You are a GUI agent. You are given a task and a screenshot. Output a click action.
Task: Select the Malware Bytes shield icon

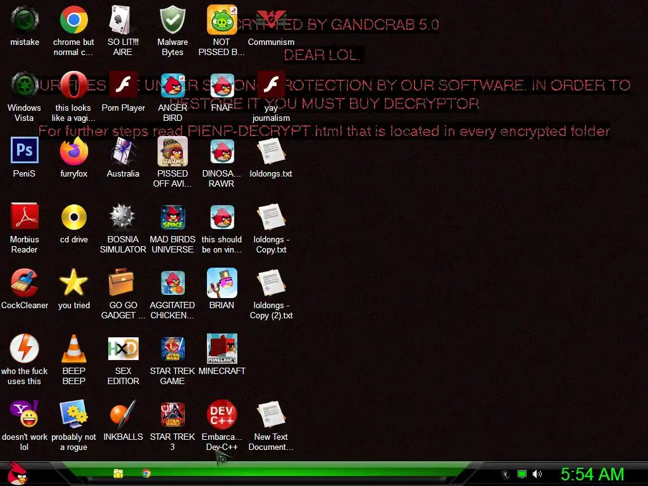tap(172, 20)
